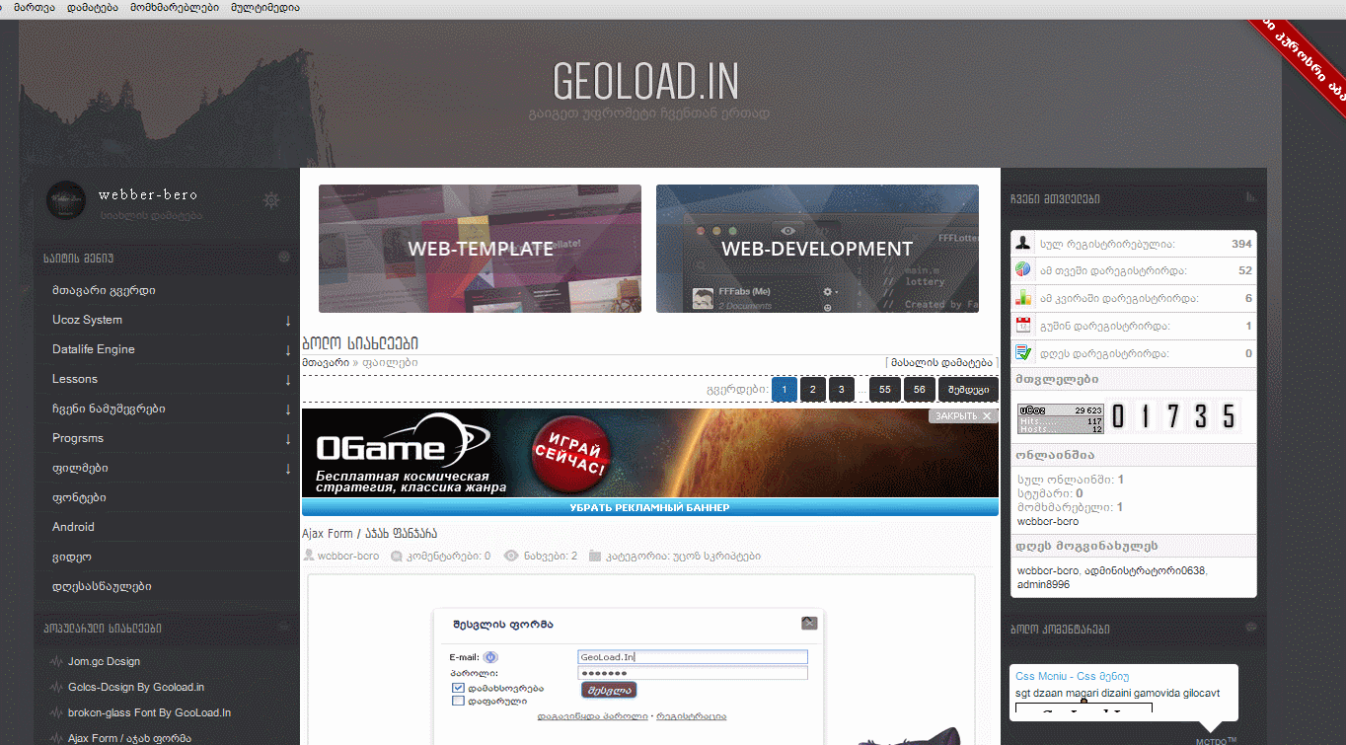Open the WEB-DEVELOPMENT banner
This screenshot has height=745, width=1346.
(x=817, y=249)
